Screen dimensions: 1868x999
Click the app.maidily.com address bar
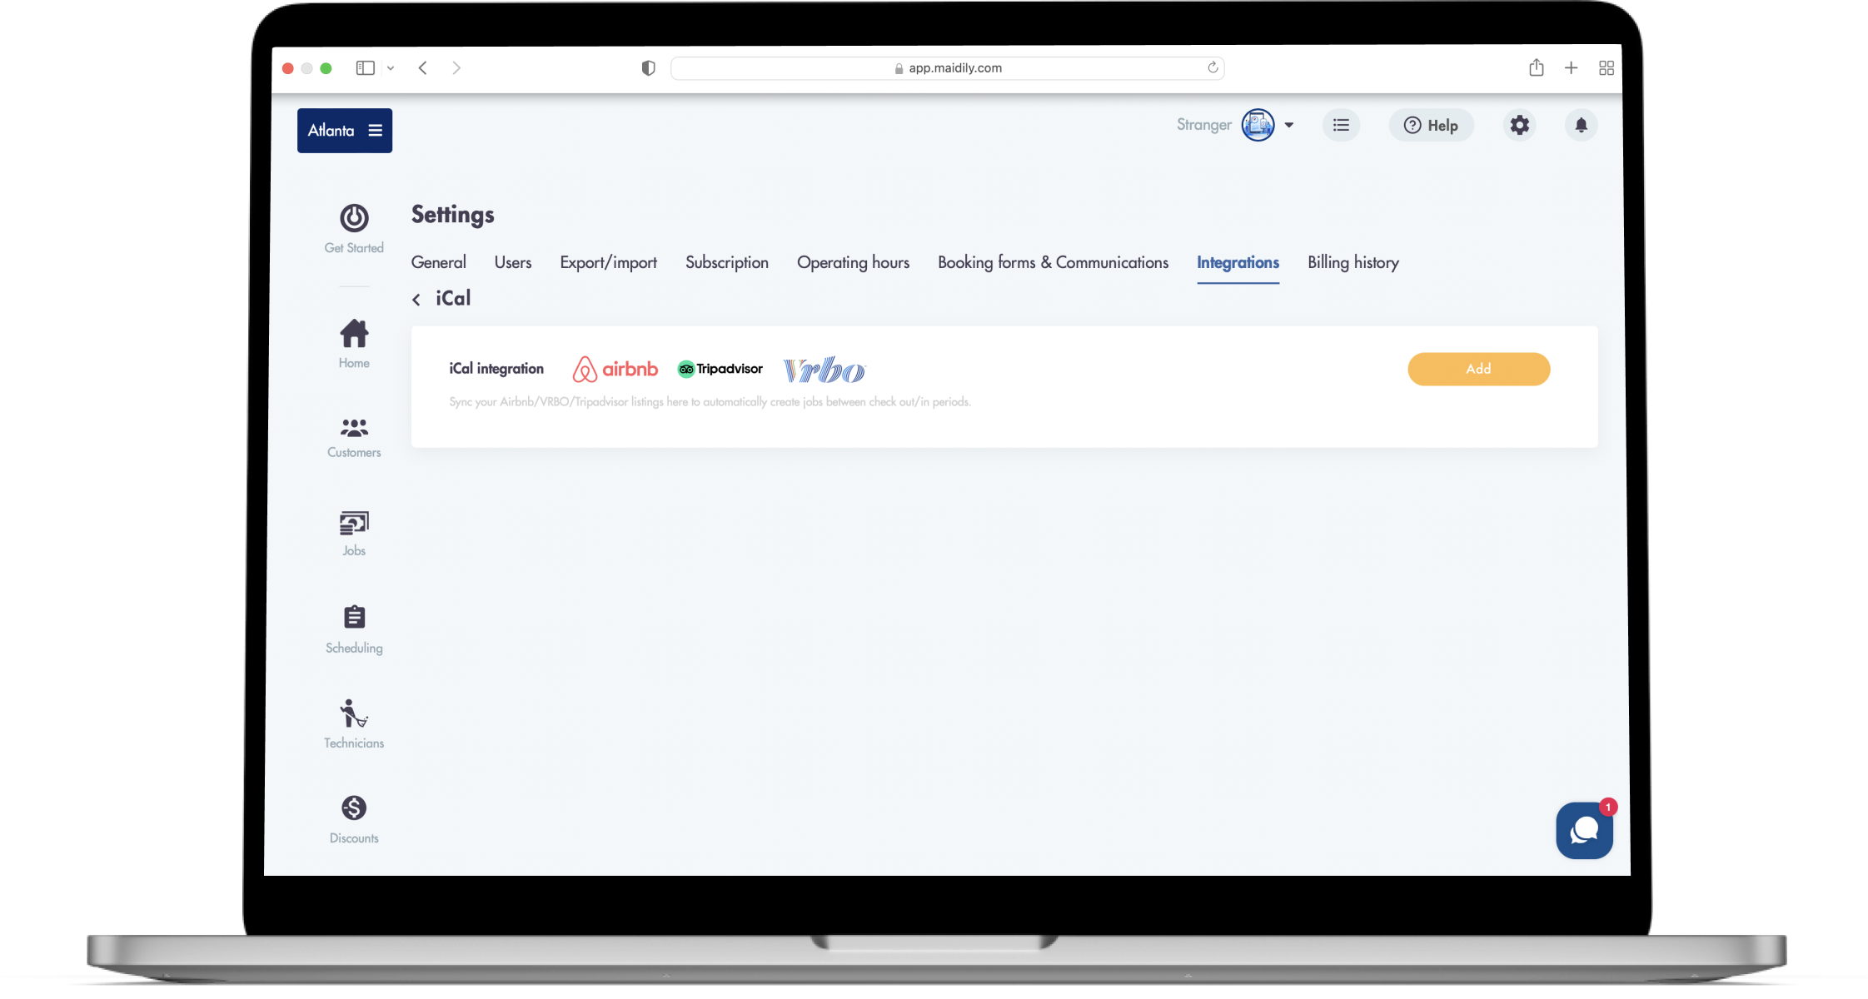click(x=947, y=68)
